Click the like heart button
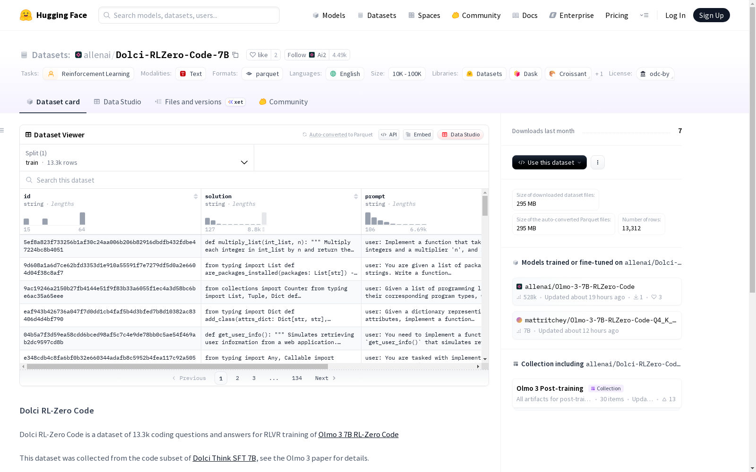This screenshot has height=472, width=756. [258, 55]
